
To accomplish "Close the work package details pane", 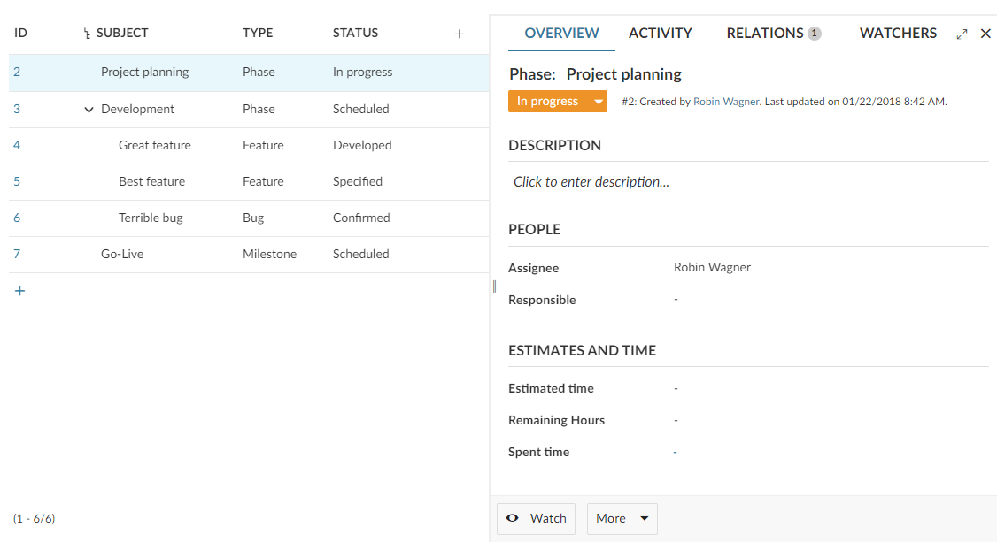I will point(985,34).
